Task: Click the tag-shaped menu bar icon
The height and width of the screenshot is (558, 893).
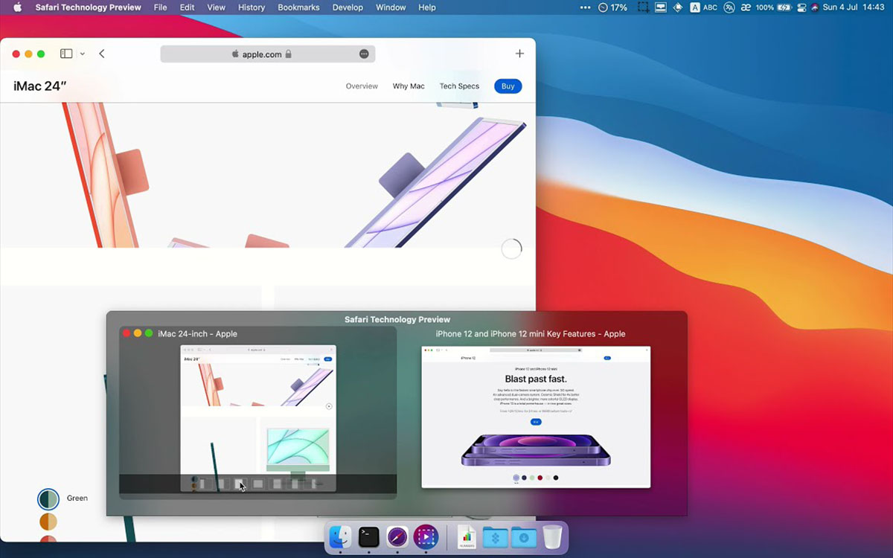Action: [678, 7]
